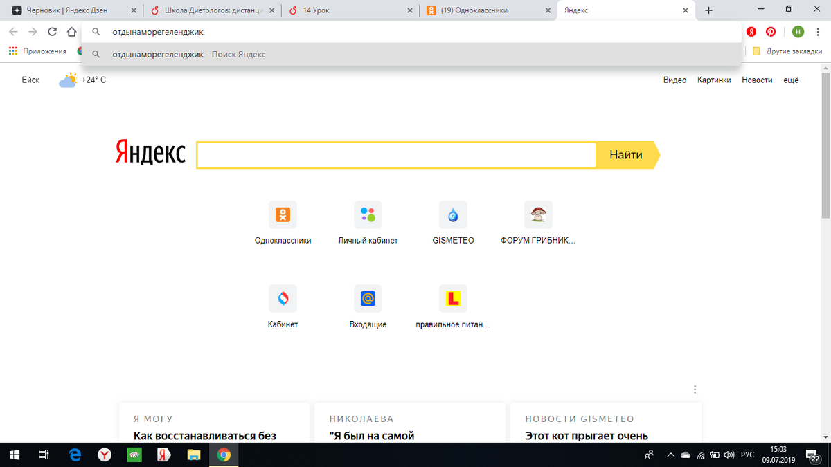Close the Черновик Яндекс Дзен tab
This screenshot has width=831, height=467.
[134, 11]
